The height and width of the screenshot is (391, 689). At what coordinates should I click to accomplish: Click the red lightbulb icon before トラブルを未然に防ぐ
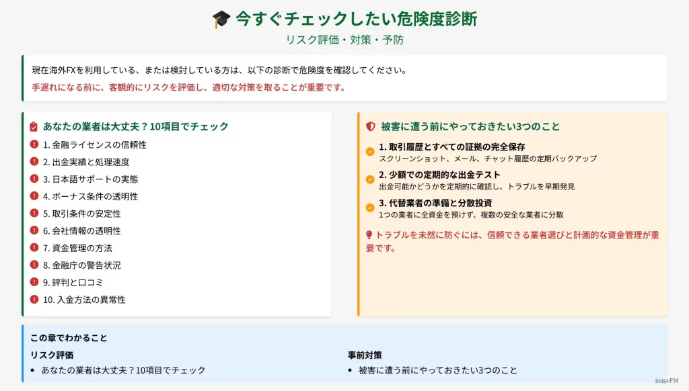(369, 235)
